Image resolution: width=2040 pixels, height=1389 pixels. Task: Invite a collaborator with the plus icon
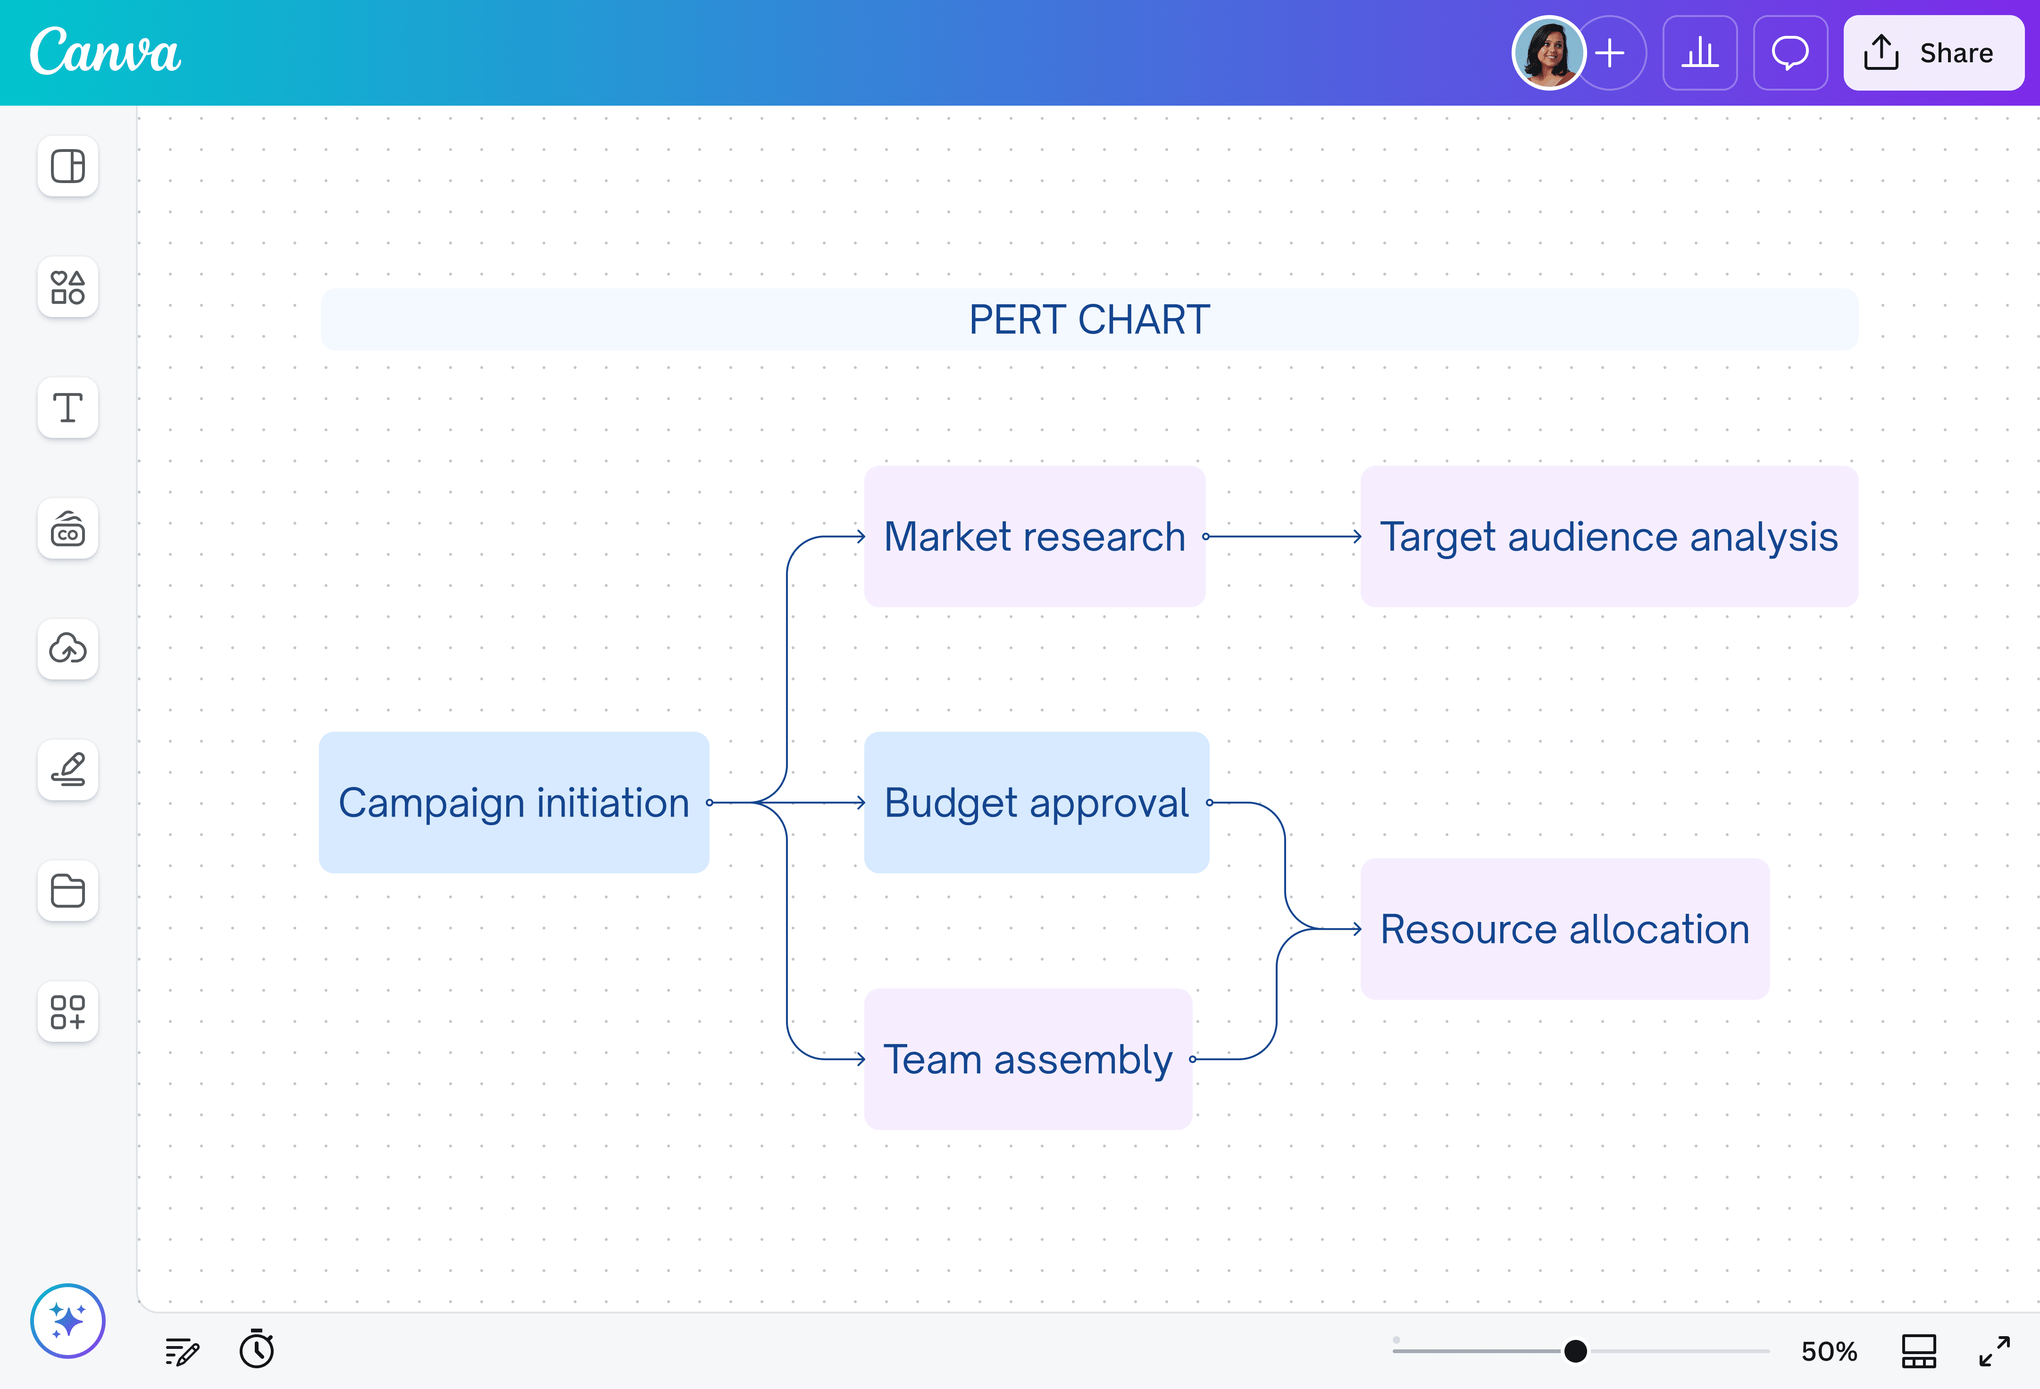coord(1611,54)
